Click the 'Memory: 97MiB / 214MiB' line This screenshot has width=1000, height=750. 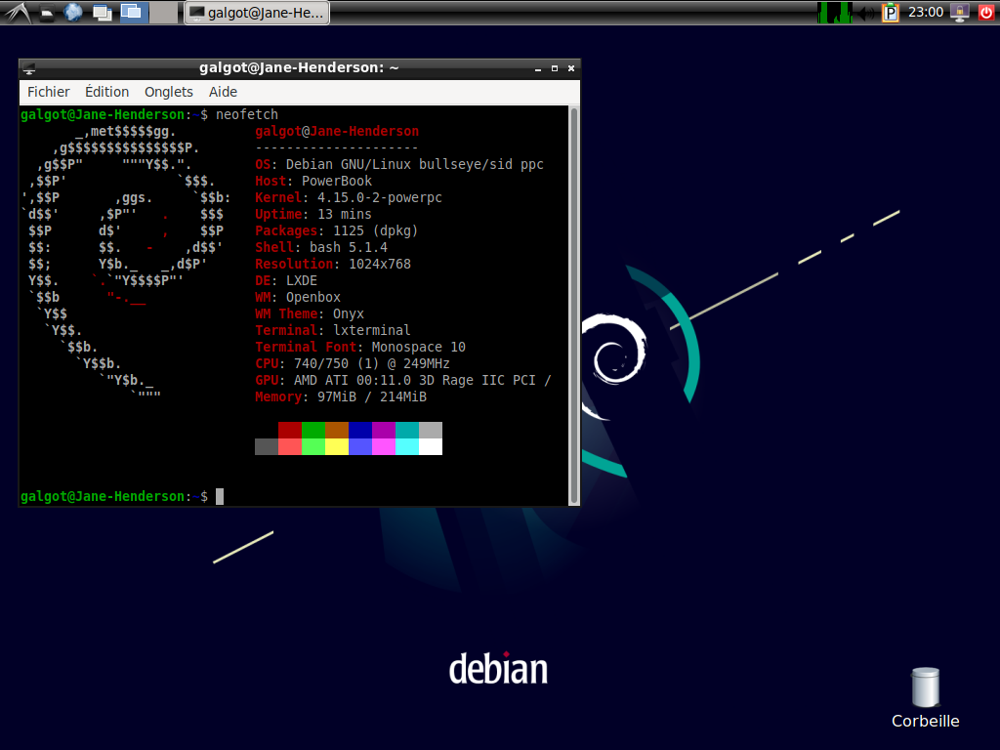[341, 396]
